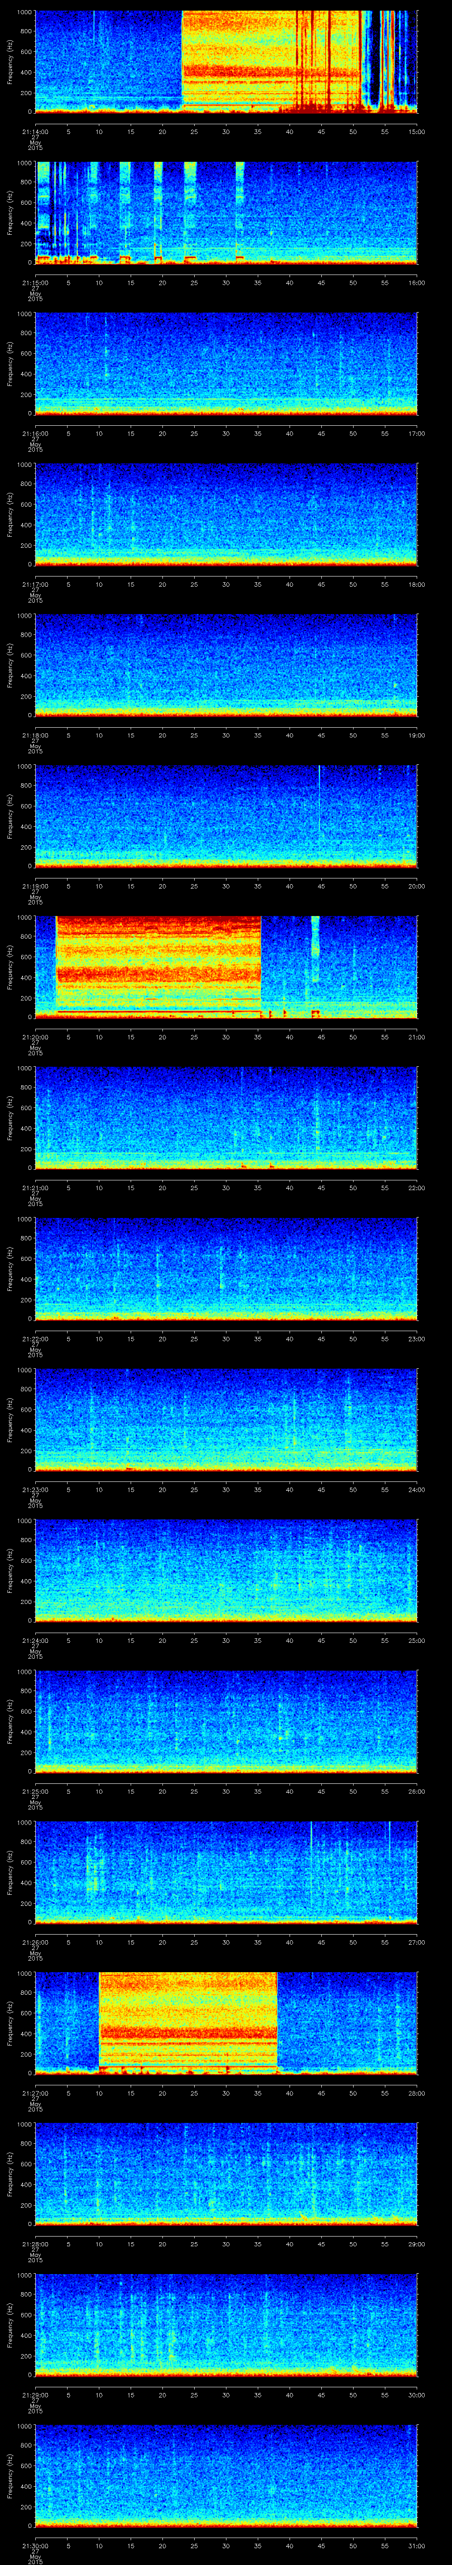Screen dimensions: 452x2565
Task: Select the spectrogram panel starting at 21:15:00
Action: [226, 213]
